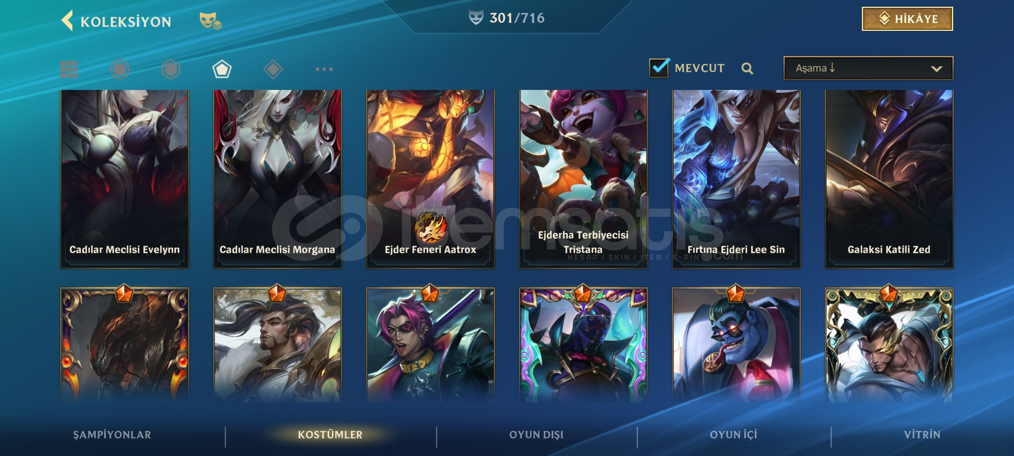
Task: Switch to the Oyun Dışı tab
Action: [536, 435]
